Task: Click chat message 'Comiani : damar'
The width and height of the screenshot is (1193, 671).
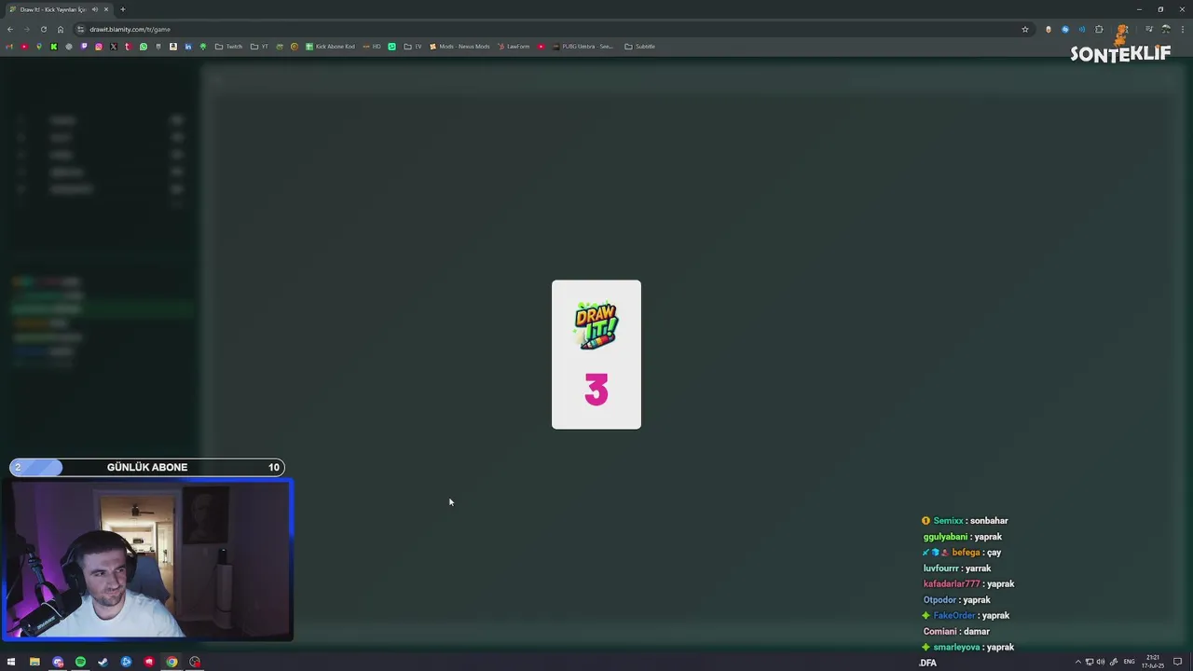Action: (x=956, y=632)
